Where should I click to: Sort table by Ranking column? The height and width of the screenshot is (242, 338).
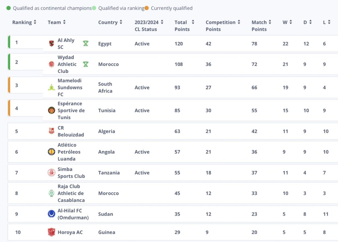[35, 22]
